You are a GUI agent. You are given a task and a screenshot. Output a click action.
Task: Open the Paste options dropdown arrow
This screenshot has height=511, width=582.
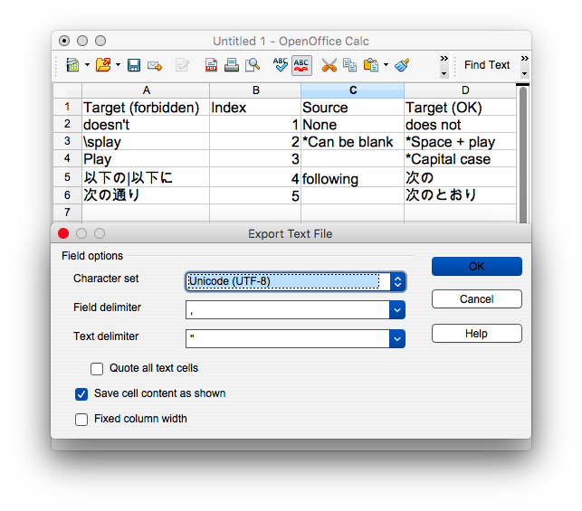(x=386, y=65)
